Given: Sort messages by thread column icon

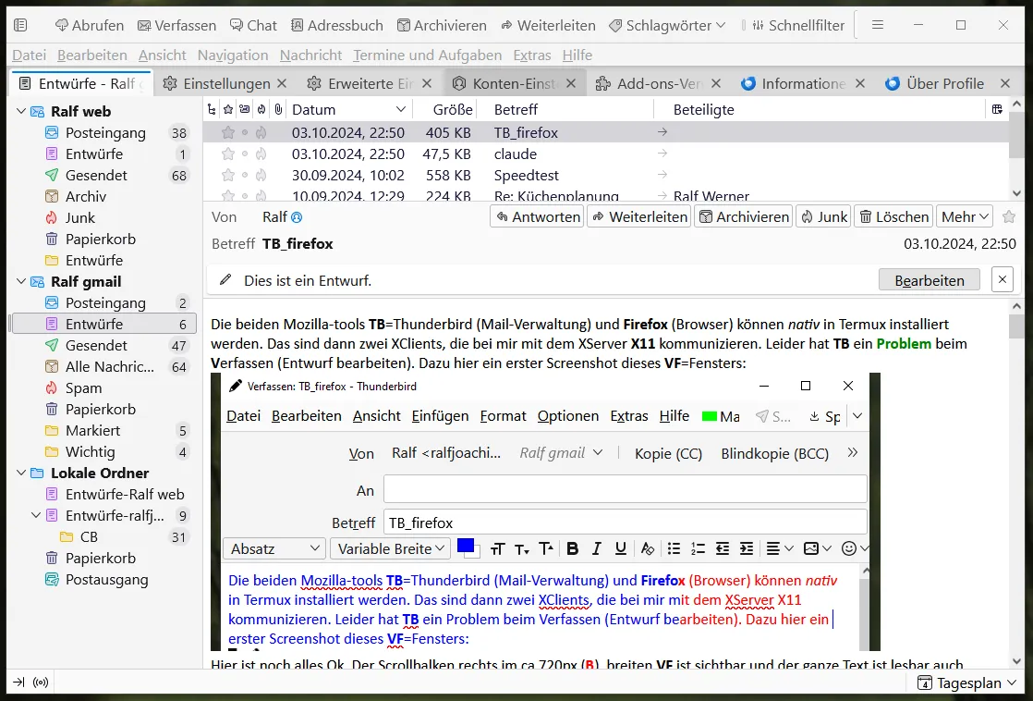Looking at the screenshot, I should [212, 109].
